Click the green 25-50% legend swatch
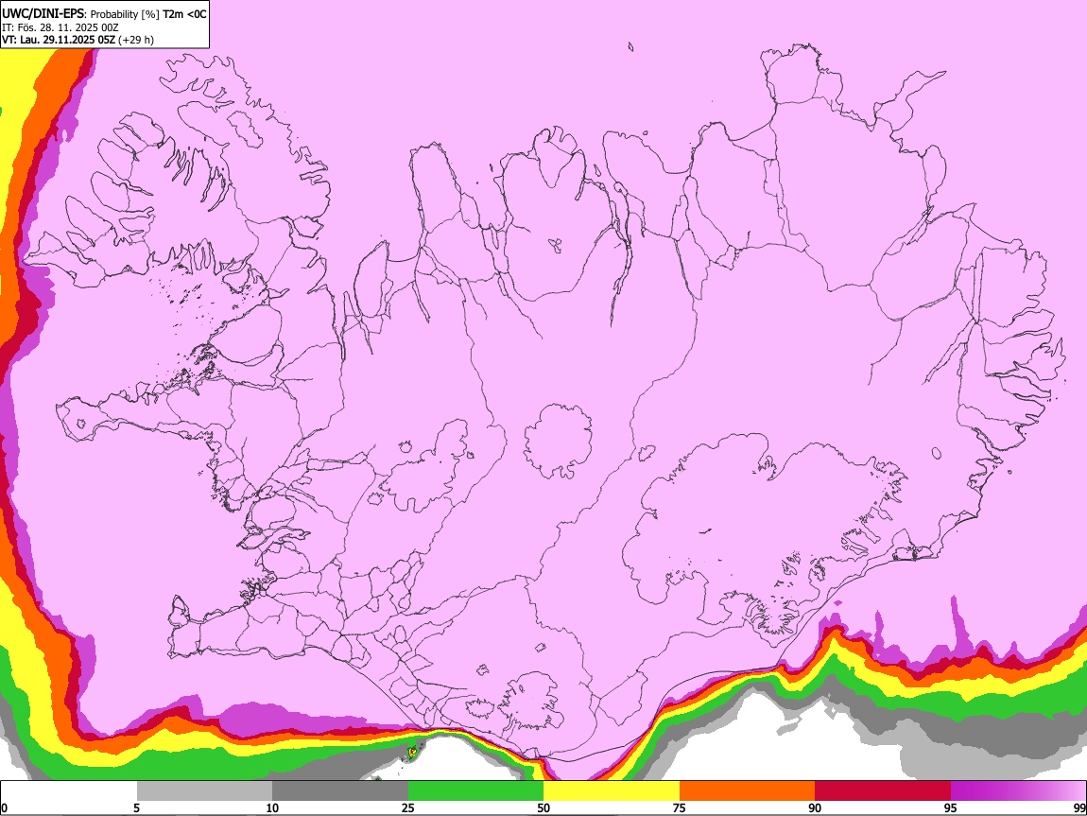The image size is (1087, 816). 475,791
